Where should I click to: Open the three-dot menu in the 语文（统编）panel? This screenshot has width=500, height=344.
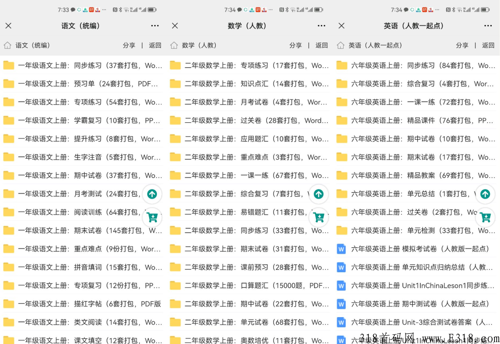point(155,25)
